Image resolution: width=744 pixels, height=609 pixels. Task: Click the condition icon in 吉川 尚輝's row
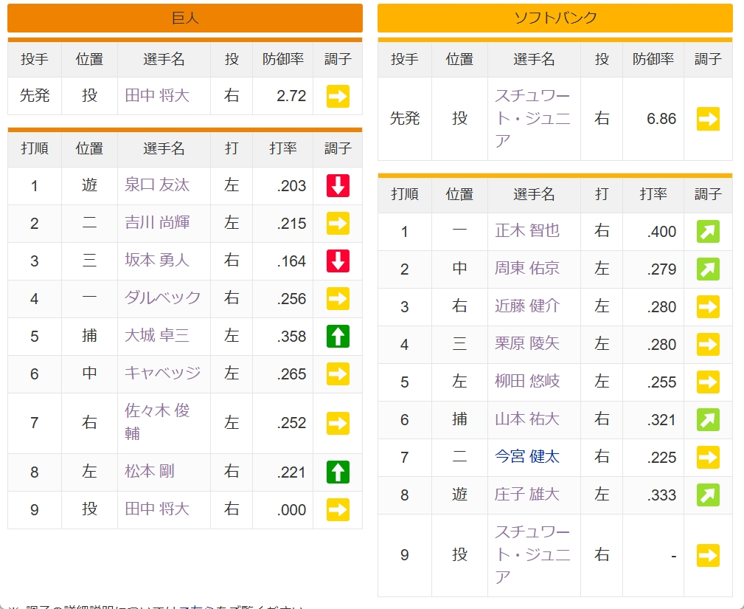338,223
